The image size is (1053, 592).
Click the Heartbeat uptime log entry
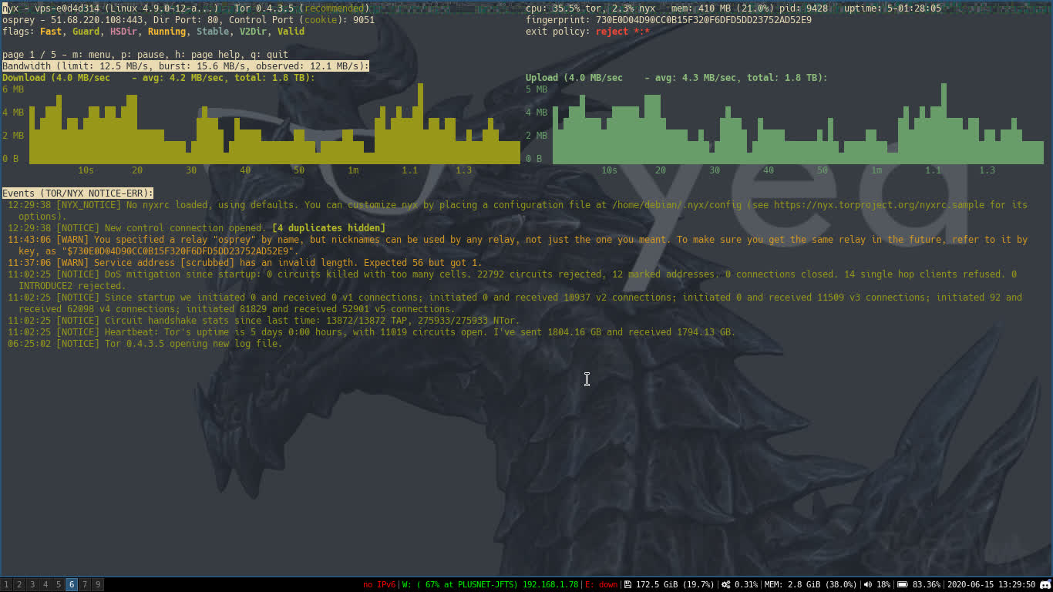tap(372, 332)
